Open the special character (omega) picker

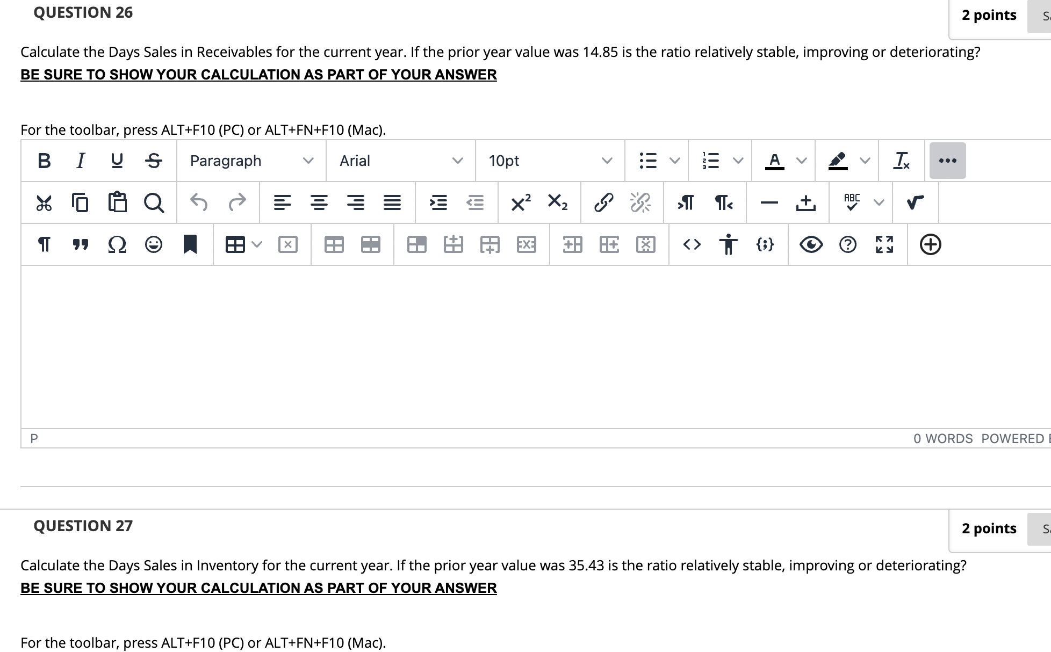tap(117, 244)
